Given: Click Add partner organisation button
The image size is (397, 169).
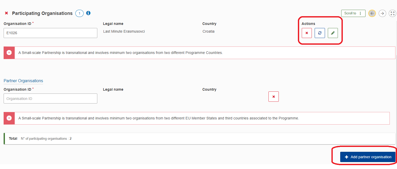Looking at the screenshot, I should point(368,157).
